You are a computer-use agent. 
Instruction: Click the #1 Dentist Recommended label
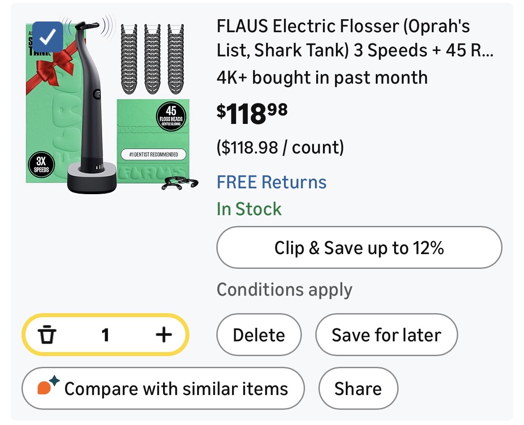coord(153,154)
